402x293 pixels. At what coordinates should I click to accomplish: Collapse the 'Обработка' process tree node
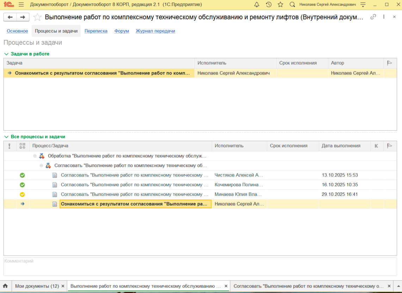(35, 156)
